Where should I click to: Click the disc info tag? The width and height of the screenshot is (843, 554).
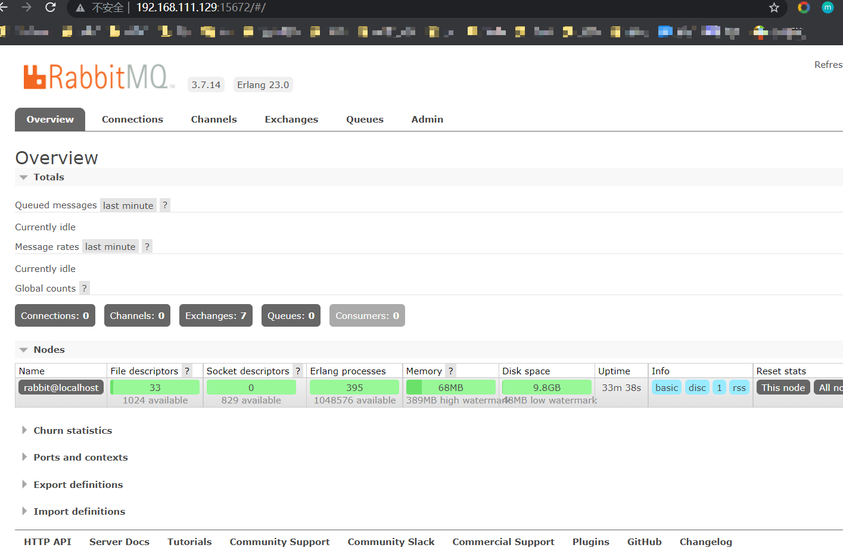[697, 387]
